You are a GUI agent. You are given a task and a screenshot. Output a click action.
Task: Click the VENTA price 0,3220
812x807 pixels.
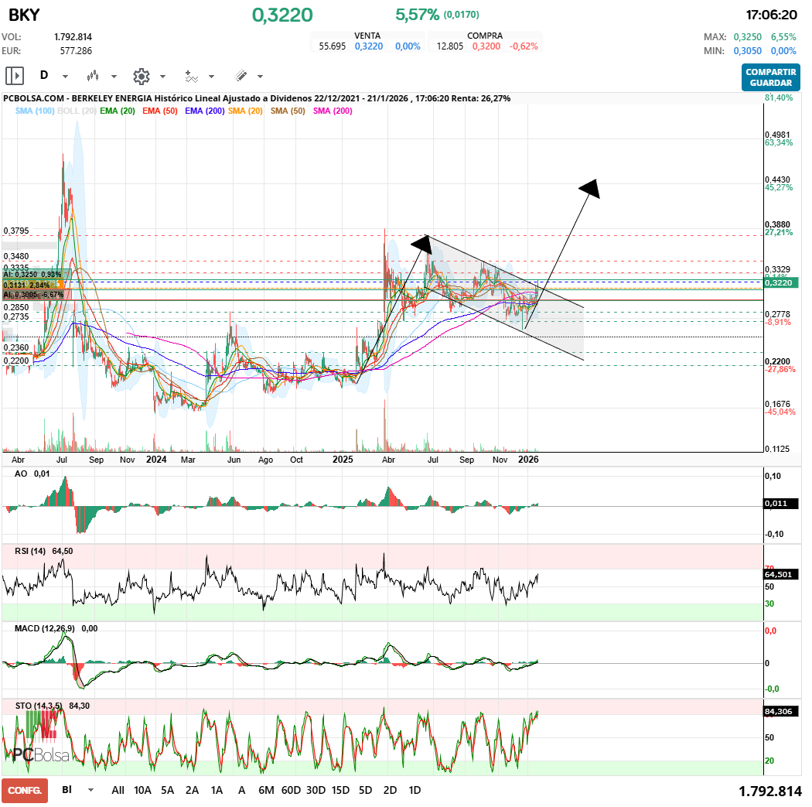(x=369, y=46)
